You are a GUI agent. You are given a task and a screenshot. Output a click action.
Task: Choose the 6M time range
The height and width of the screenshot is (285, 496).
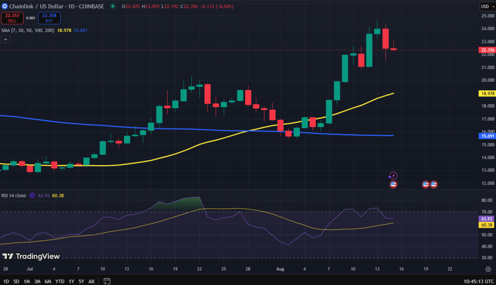click(48, 281)
